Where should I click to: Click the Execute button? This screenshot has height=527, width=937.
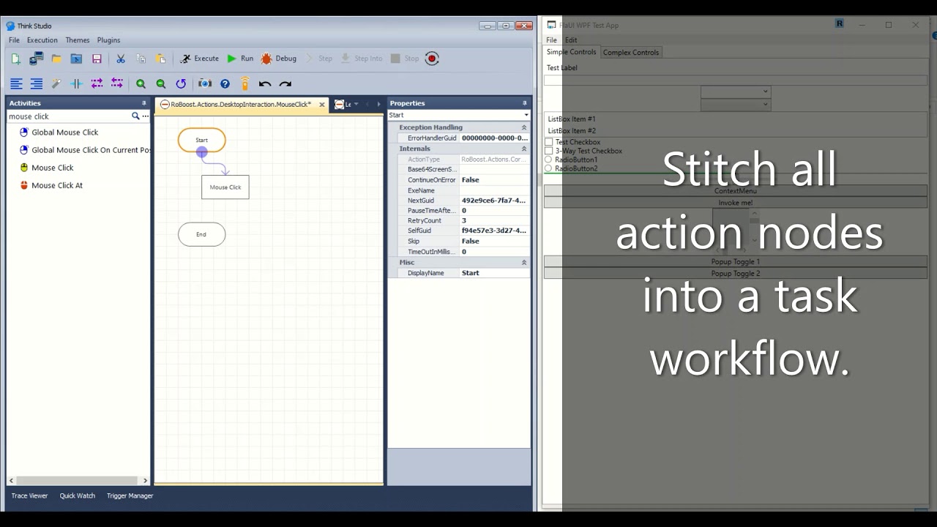(199, 59)
